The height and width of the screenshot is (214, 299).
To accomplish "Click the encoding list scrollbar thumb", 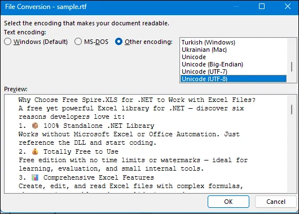I will tap(292, 66).
